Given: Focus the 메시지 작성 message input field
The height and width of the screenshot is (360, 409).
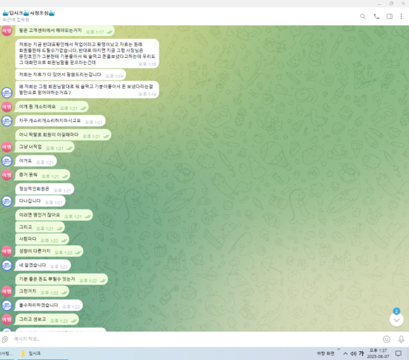Looking at the screenshot, I should (196, 339).
